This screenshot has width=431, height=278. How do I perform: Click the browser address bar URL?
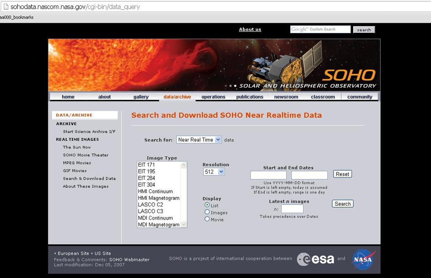(75, 7)
